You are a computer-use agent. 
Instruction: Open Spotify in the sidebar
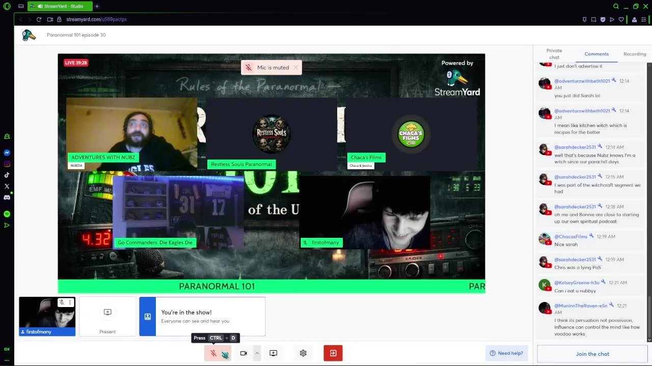point(7,214)
